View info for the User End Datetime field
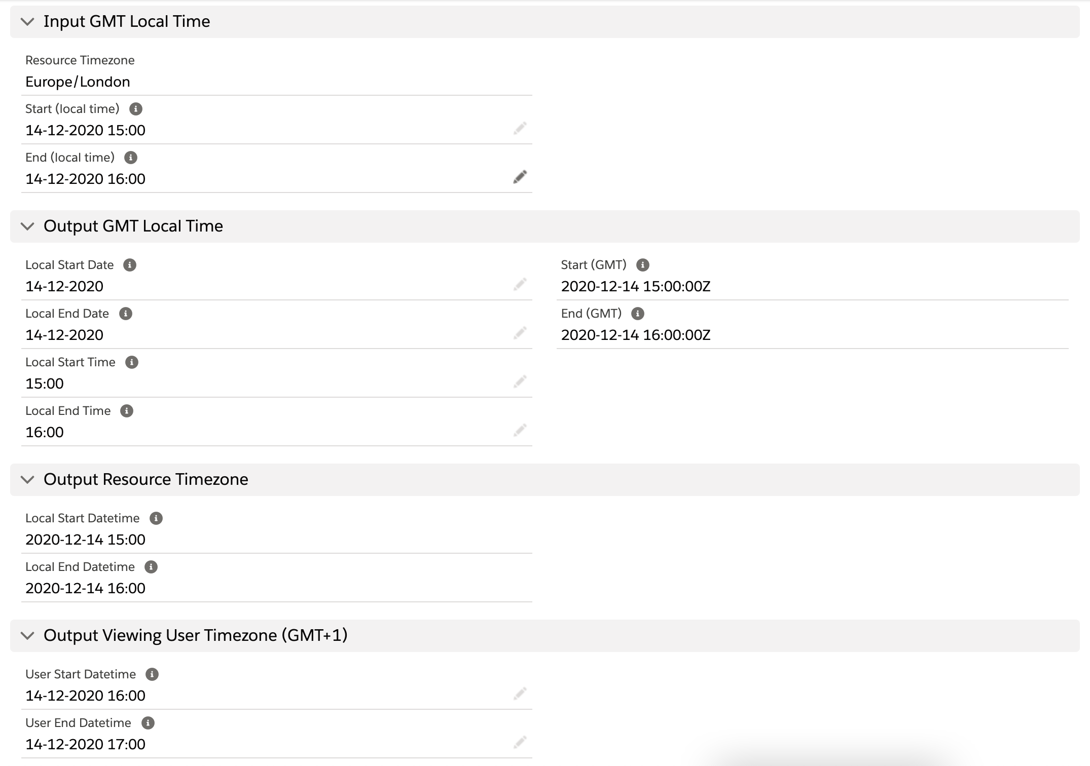This screenshot has width=1090, height=766. 148,722
